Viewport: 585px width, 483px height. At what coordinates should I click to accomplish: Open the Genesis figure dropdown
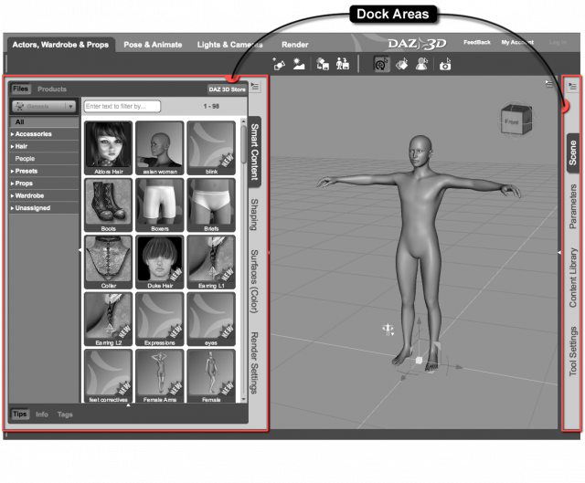44,107
